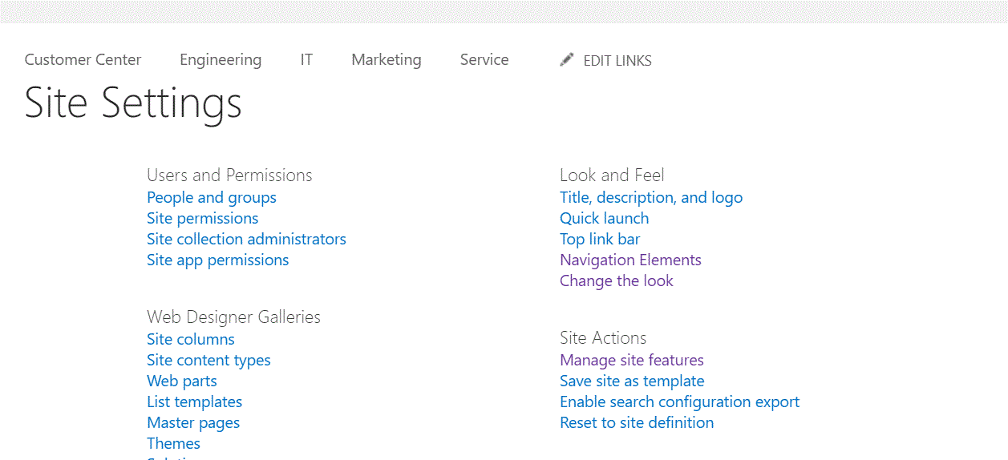Open Title, description, and logo settings
Screen dimensions: 1008x460
click(x=651, y=198)
